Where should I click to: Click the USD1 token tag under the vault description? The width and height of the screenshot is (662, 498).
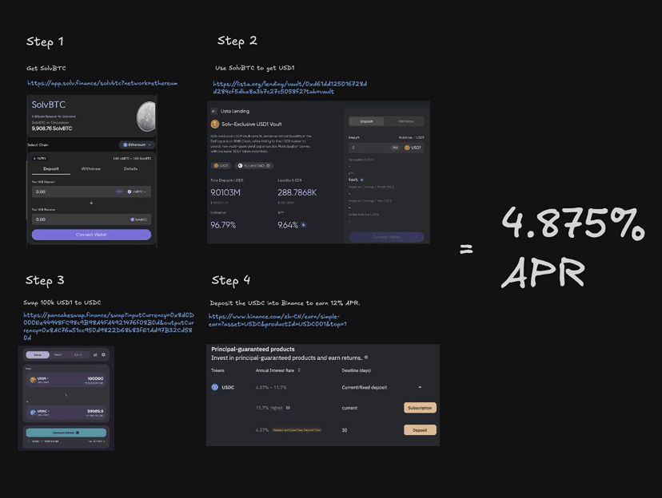pos(221,165)
